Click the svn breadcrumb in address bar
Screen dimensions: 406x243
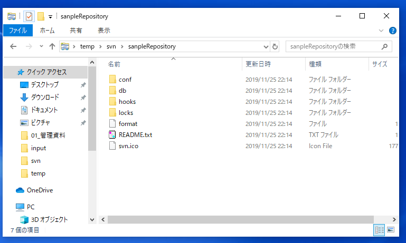coord(111,46)
